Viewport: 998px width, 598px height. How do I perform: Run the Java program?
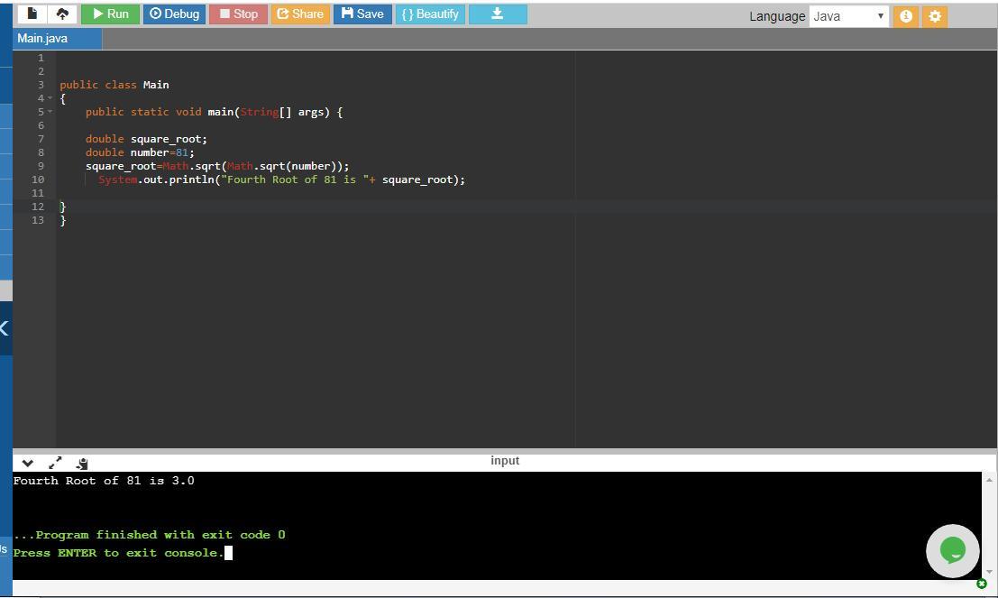(x=110, y=14)
